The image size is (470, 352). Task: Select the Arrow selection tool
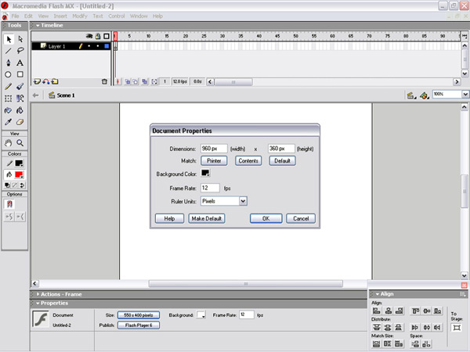click(x=9, y=39)
